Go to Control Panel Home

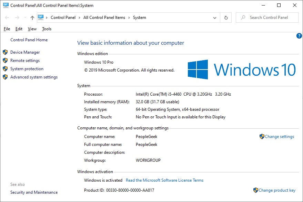pos(29,40)
